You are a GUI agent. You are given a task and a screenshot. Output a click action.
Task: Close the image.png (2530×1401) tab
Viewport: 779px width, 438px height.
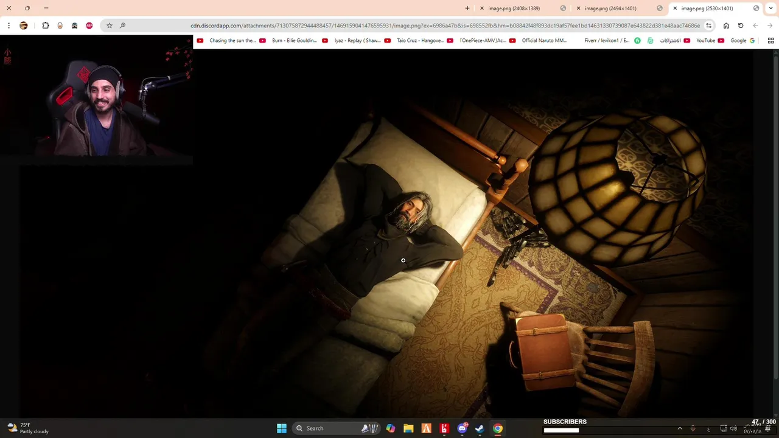675,9
